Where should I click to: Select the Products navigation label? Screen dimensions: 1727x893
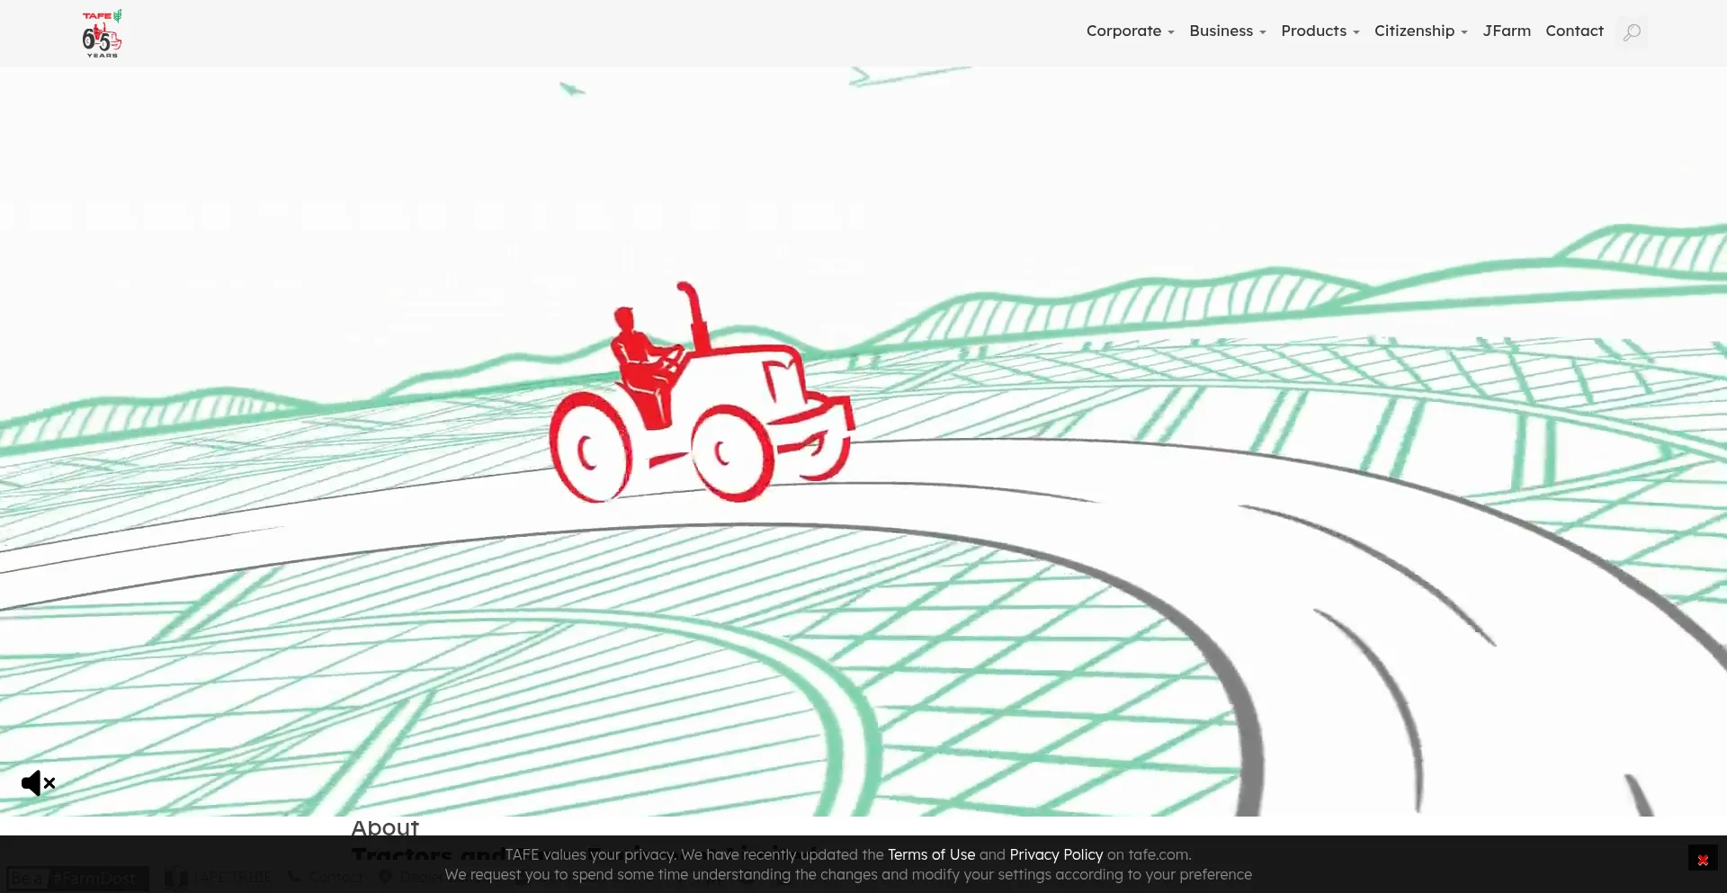pos(1313,31)
